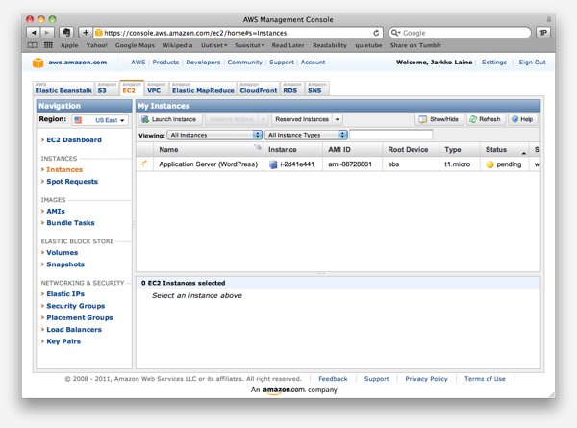This screenshot has height=428, width=577.
Task: Click the browser forward arrow button
Action: tap(47, 32)
